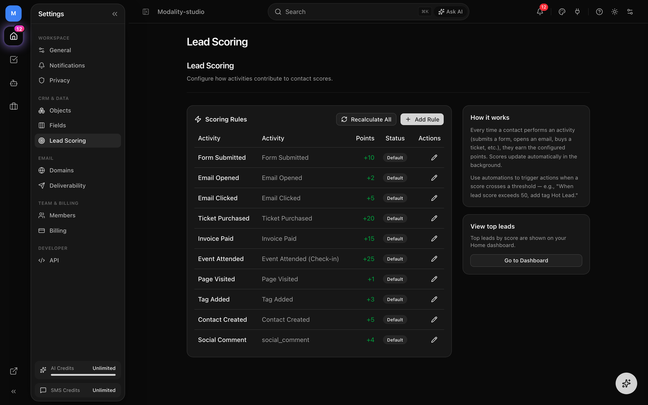Viewport: 648px width, 405px height.
Task: Click the Scoring Rules lightning icon
Action: coord(198,119)
